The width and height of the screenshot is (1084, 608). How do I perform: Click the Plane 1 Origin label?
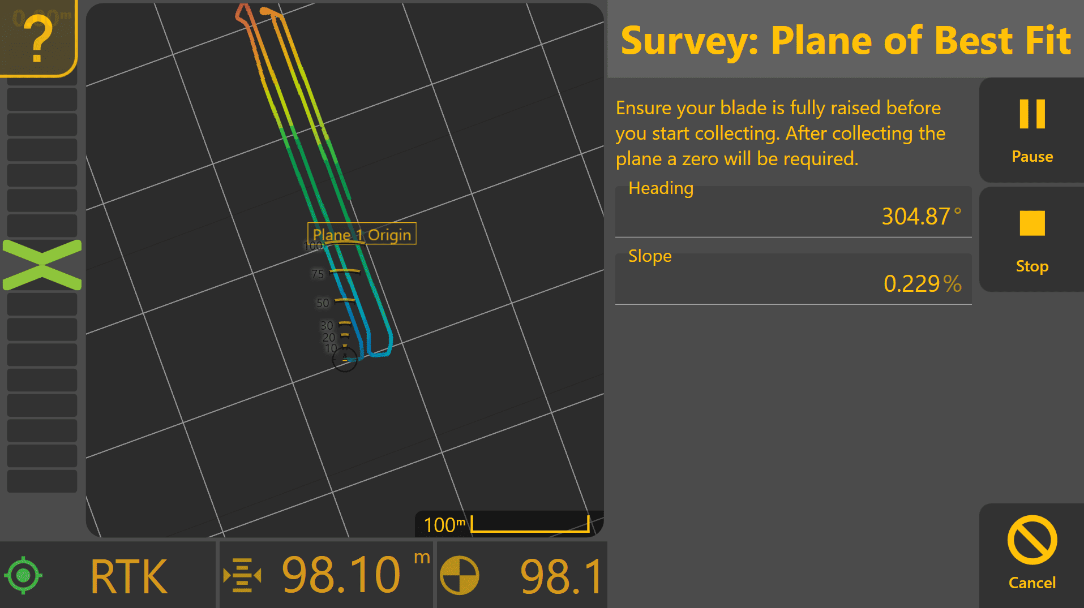362,234
